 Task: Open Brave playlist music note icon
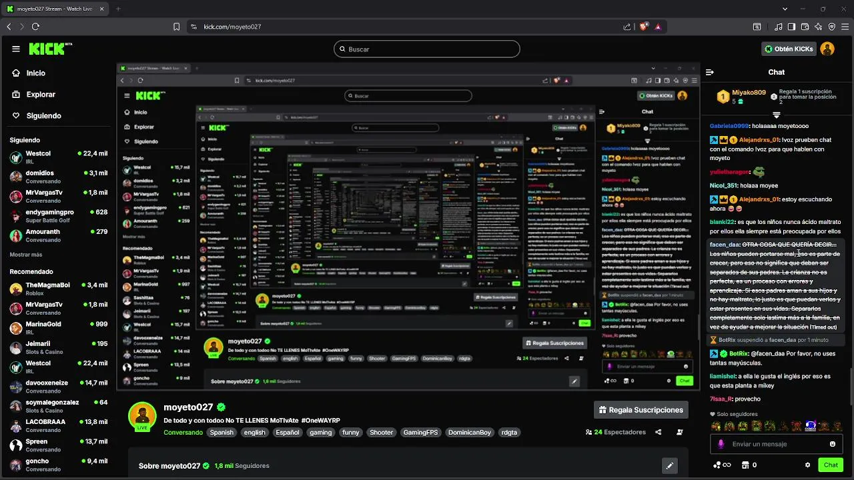(779, 27)
